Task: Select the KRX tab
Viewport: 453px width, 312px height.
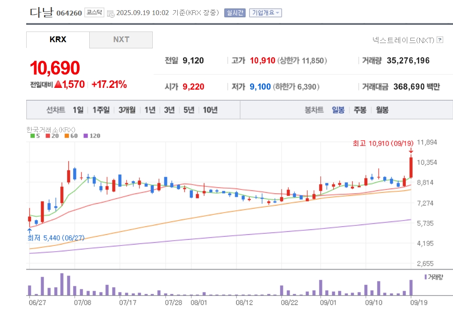Action: click(58, 40)
